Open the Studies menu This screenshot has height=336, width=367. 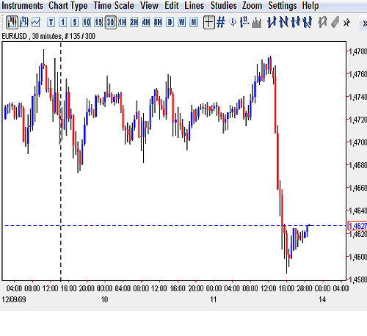tap(223, 6)
